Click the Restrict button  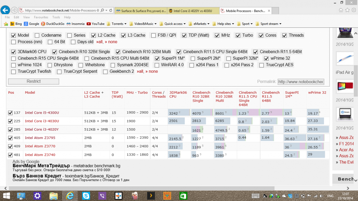pos(34,81)
